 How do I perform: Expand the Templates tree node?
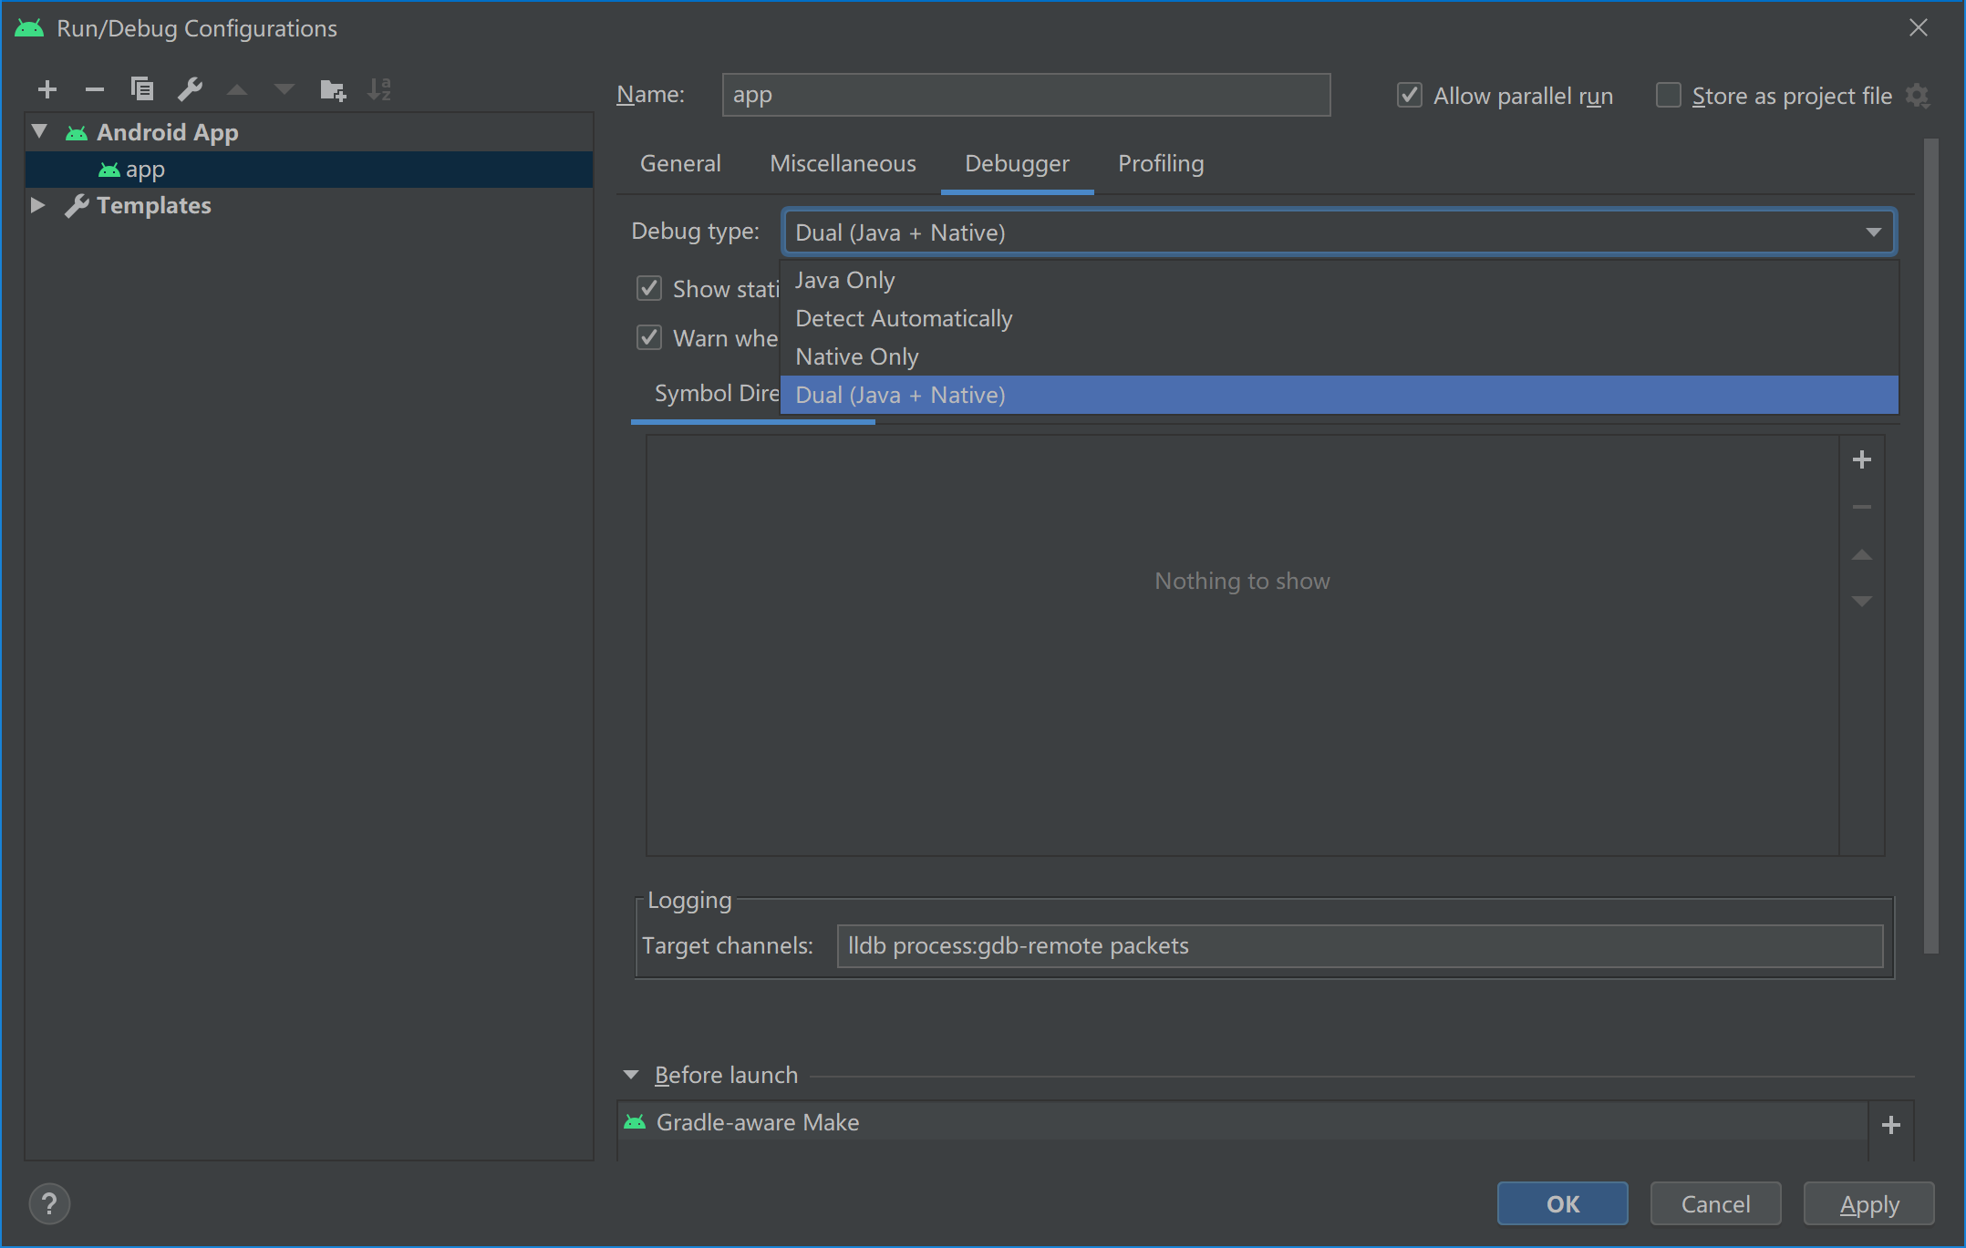click(x=38, y=205)
